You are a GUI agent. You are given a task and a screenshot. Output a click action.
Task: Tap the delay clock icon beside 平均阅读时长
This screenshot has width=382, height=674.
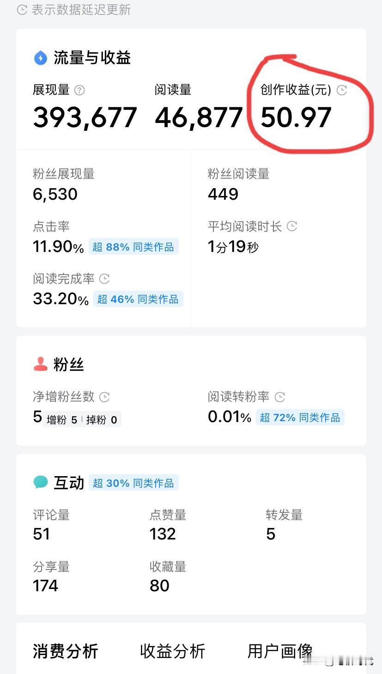click(x=292, y=226)
